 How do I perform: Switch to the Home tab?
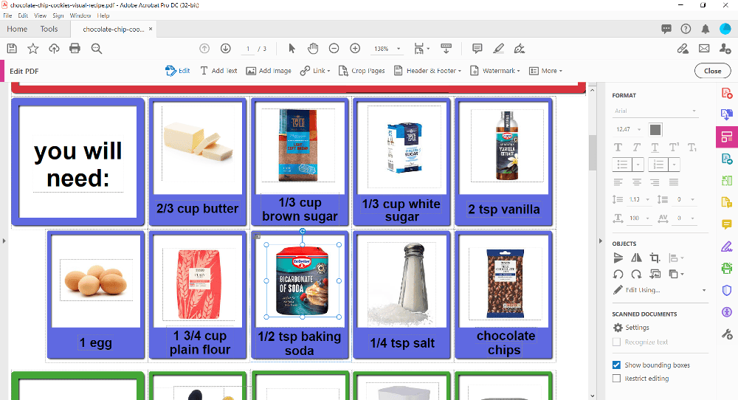tap(17, 30)
